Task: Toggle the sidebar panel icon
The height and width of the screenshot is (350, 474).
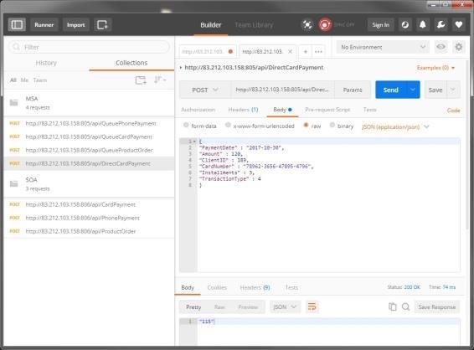Action: tap(17, 24)
